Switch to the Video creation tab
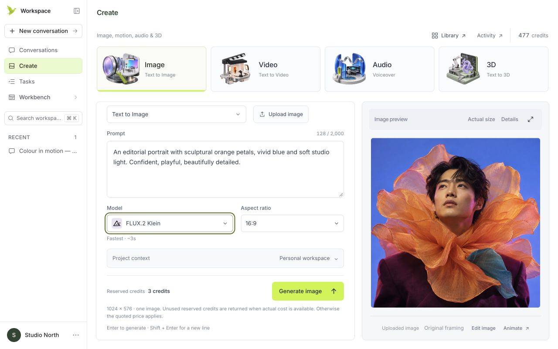 click(265, 69)
